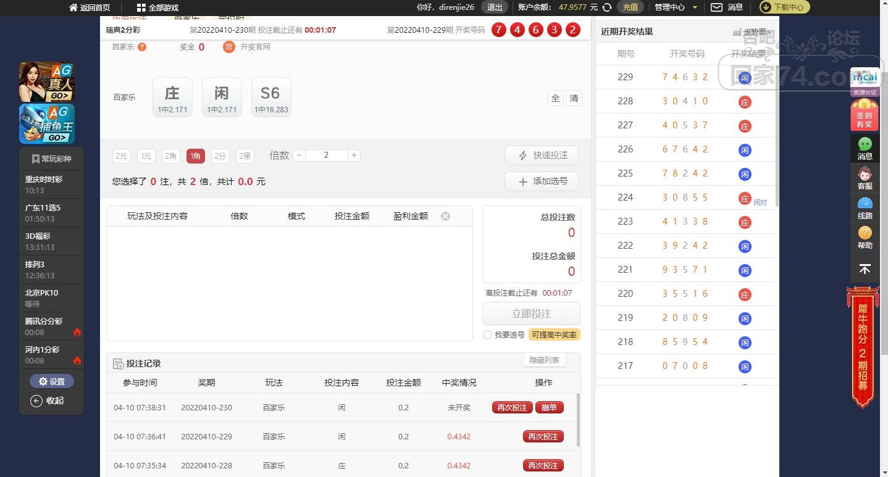
Task: Click the 投注记录 header icon
Action: tap(118, 364)
